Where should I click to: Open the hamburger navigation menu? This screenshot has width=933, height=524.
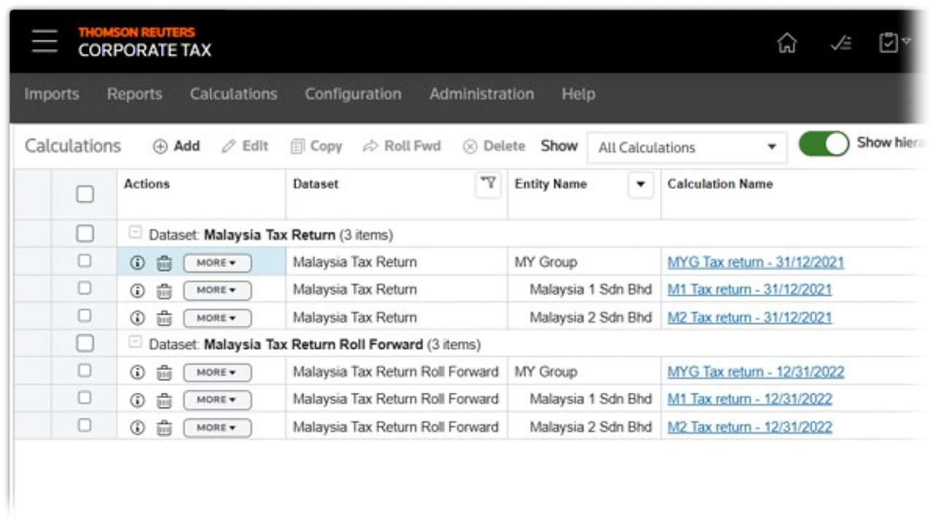[x=44, y=41]
